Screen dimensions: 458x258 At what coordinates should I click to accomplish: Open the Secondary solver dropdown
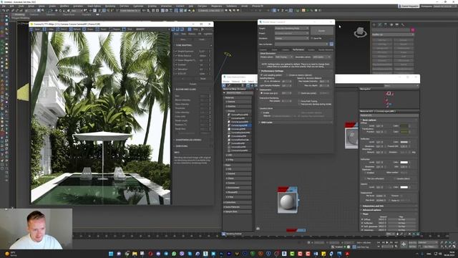pos(321,57)
